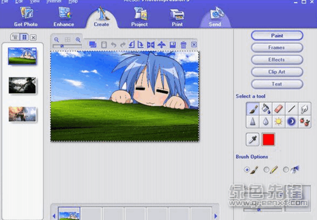Redo the last action
The image size is (317, 220).
pyautogui.click(x=123, y=45)
